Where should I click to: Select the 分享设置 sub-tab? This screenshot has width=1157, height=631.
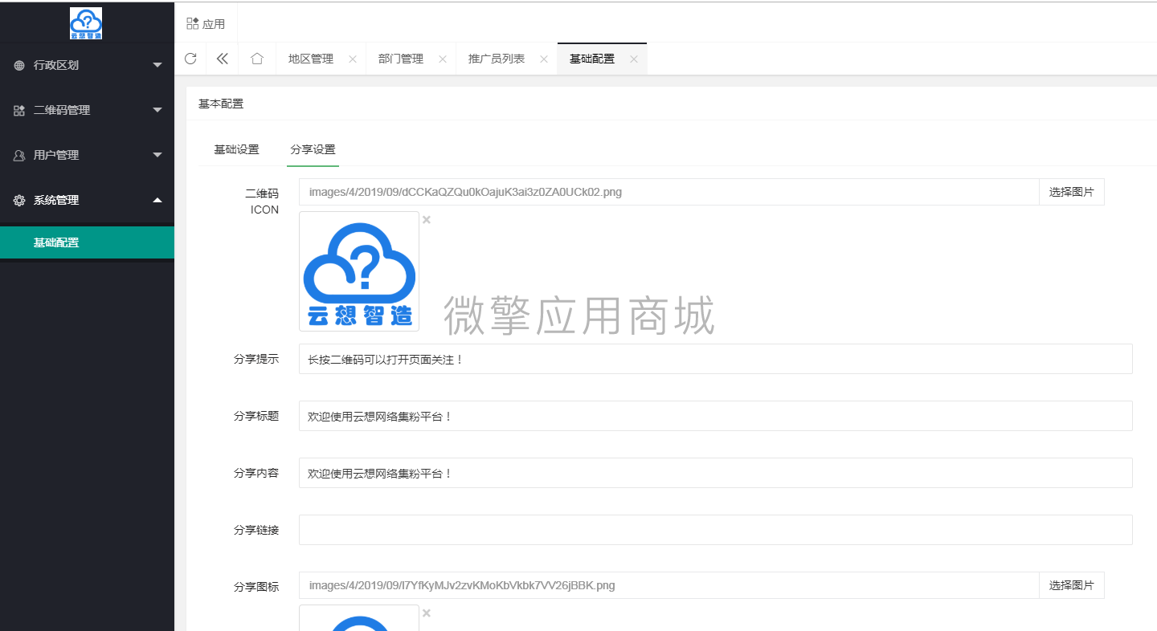(313, 149)
